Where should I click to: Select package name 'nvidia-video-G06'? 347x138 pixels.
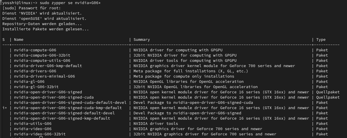click(x=33, y=129)
